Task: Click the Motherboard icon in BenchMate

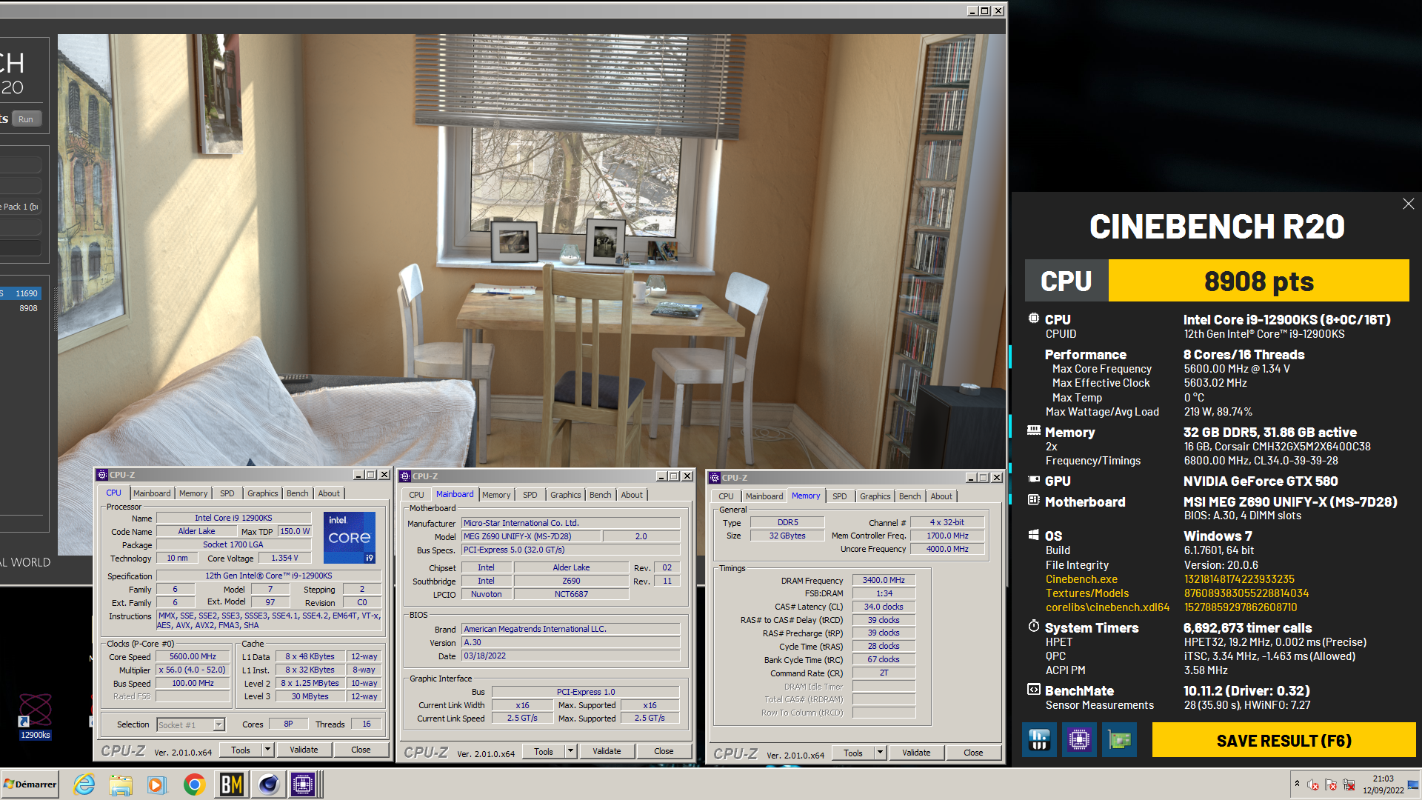Action: pyautogui.click(x=1034, y=501)
